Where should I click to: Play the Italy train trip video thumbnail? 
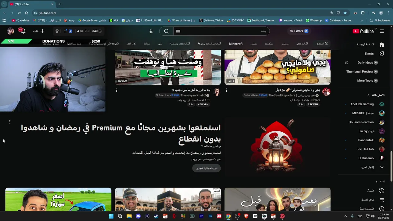point(168,68)
